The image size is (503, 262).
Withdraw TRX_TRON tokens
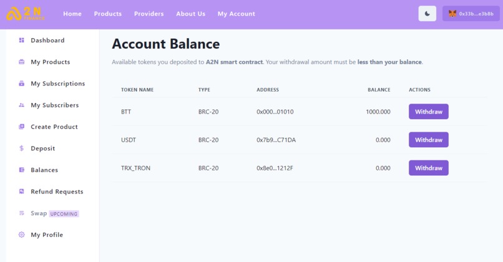pos(429,168)
